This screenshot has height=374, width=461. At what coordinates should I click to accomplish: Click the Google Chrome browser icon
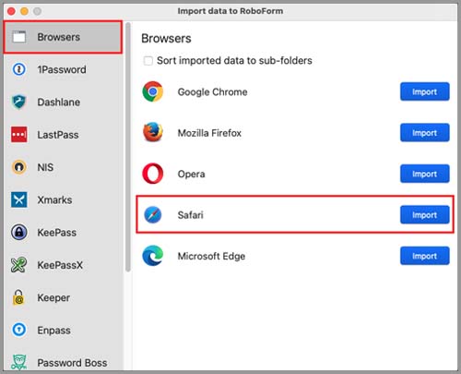153,91
